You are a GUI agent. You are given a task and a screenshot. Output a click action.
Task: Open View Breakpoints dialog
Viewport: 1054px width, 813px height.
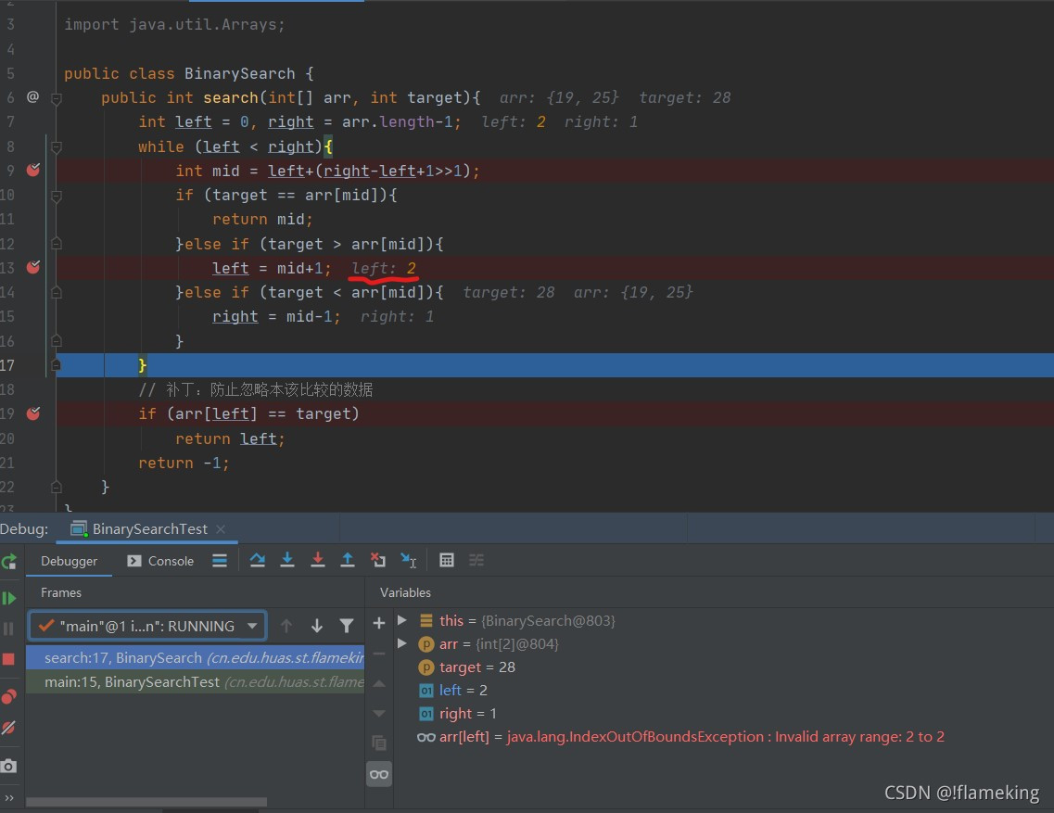point(8,696)
